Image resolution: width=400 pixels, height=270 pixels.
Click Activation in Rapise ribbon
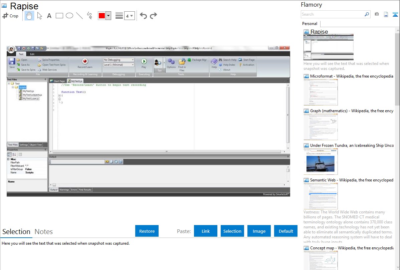pos(247,65)
